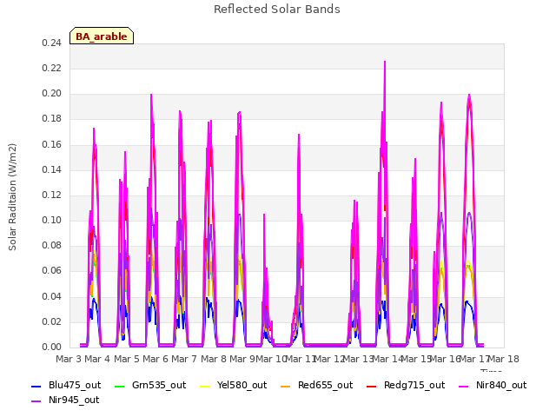The image size is (556, 417).
Task: Click the Mar 6 x-axis date label
Action: pyautogui.click(x=156, y=359)
